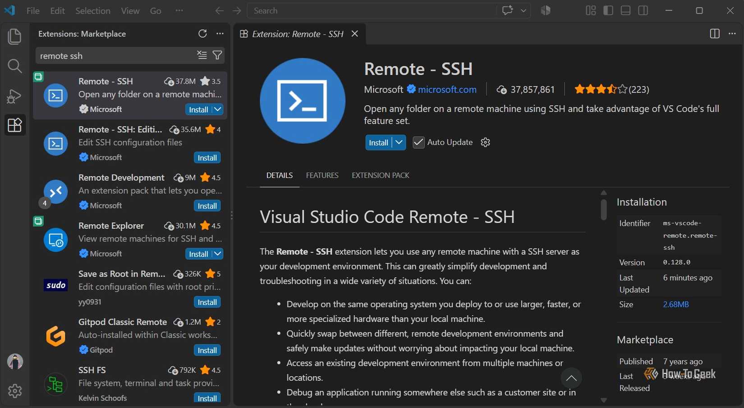Open Run and Debug view

pos(14,96)
